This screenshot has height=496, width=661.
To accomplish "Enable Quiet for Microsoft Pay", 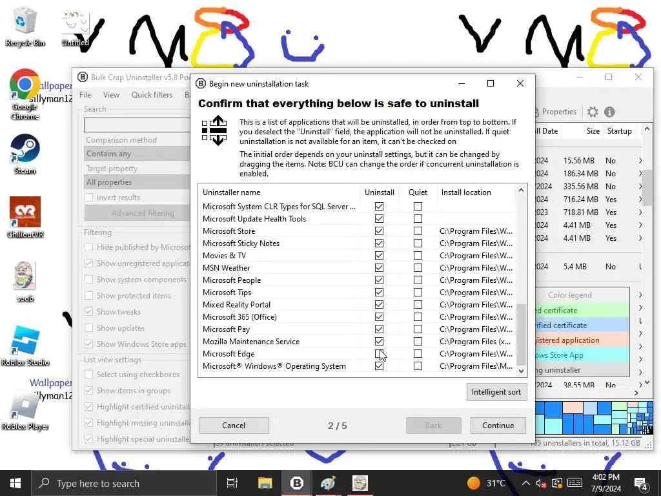I will pos(418,329).
